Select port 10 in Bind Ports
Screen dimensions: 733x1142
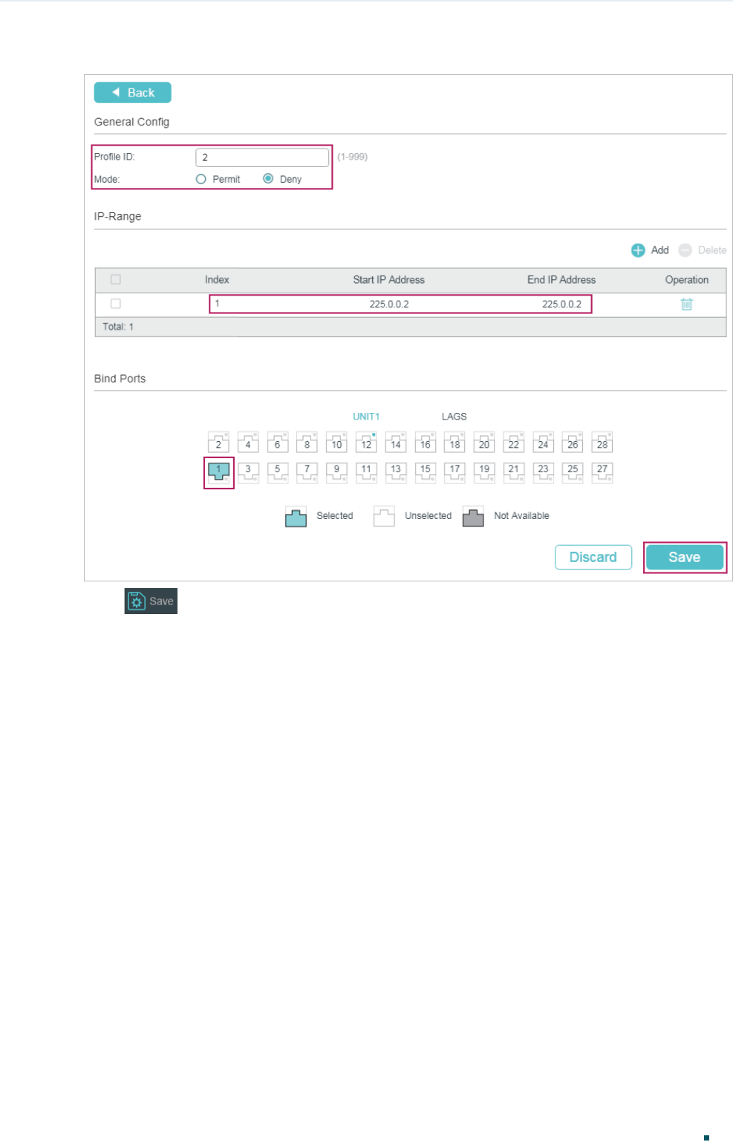[336, 443]
